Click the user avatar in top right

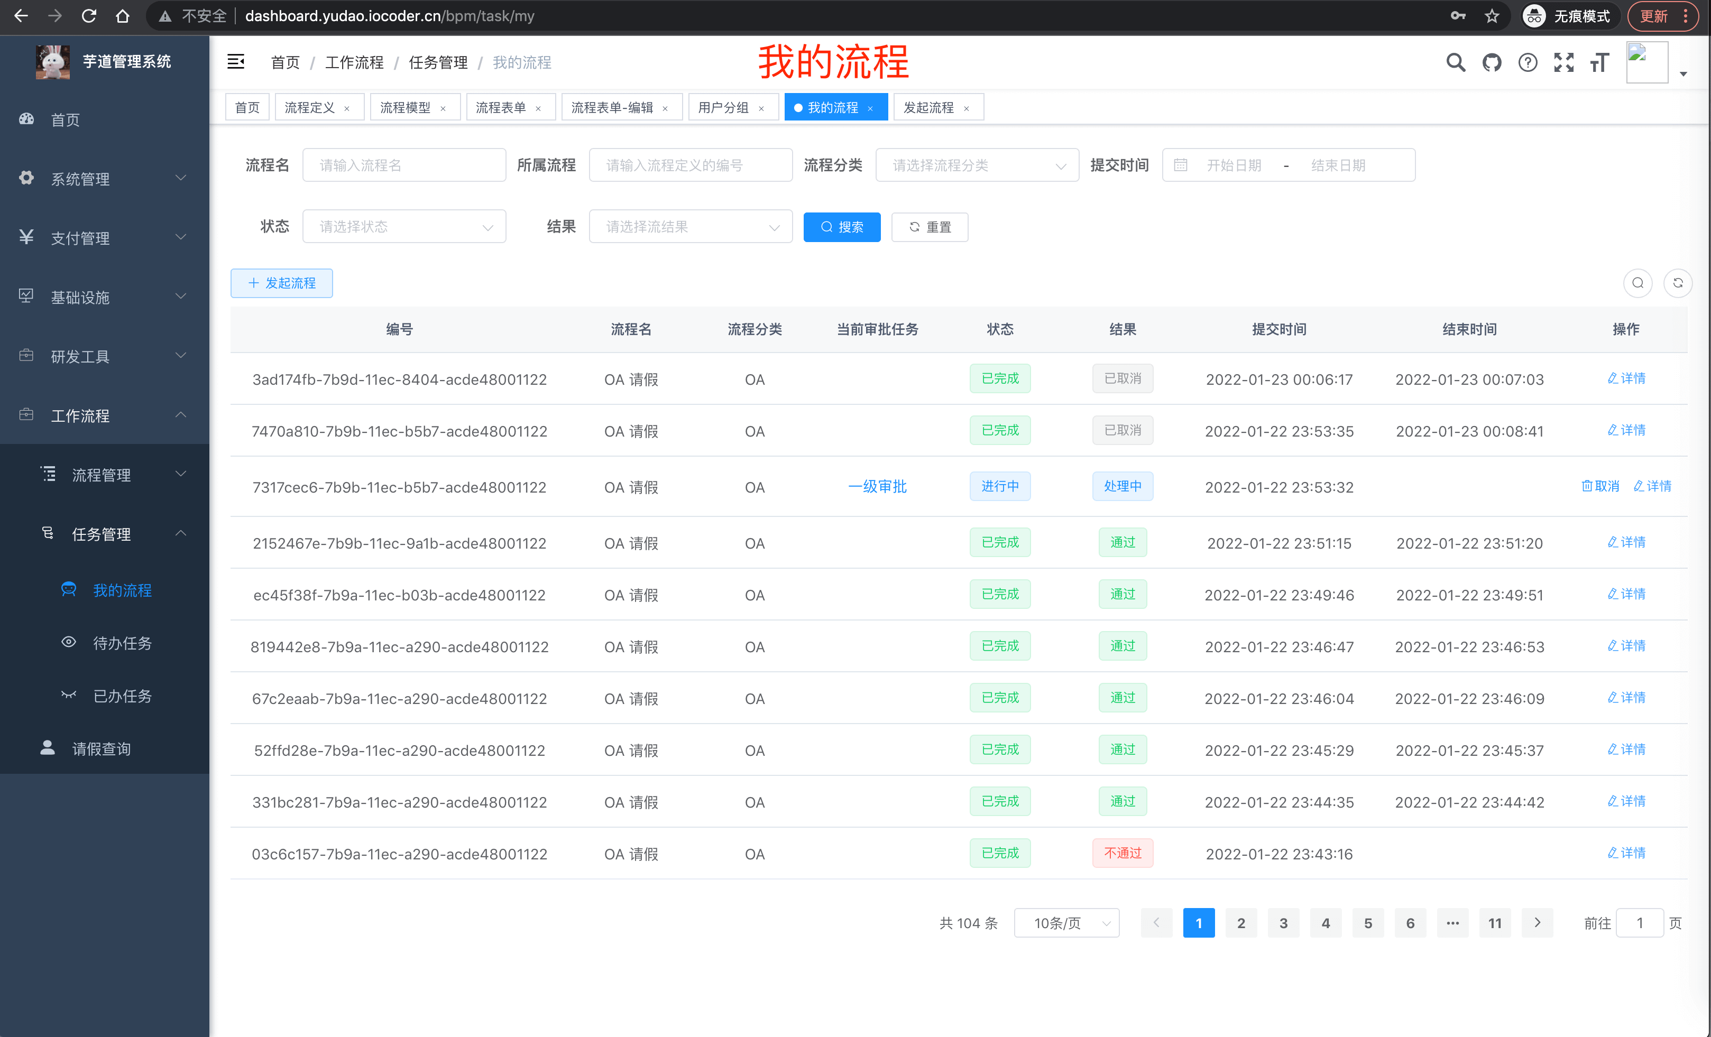1646,61
